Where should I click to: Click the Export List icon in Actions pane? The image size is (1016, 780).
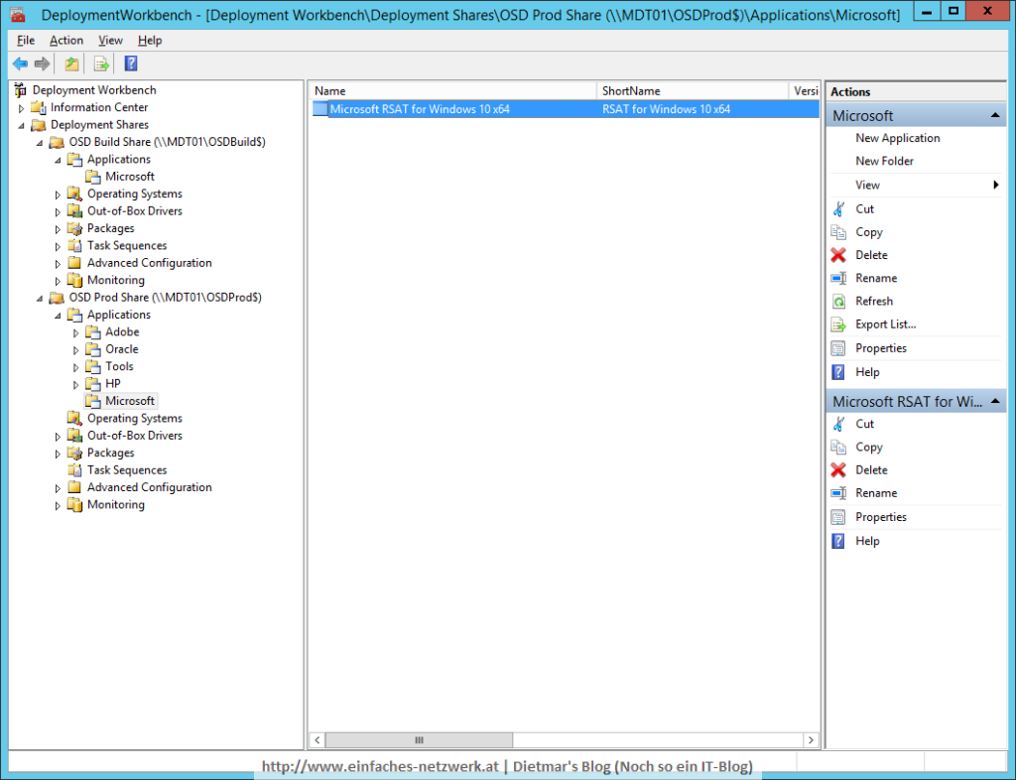(838, 325)
